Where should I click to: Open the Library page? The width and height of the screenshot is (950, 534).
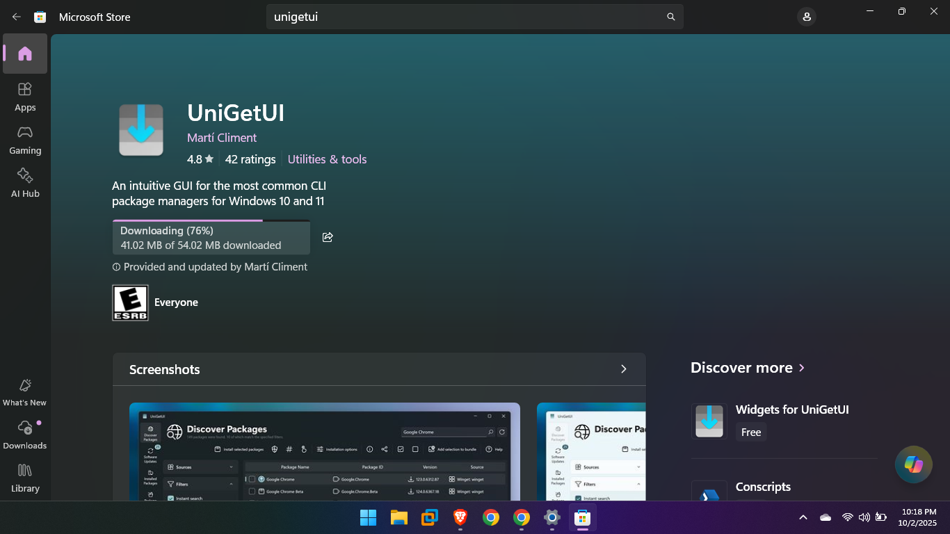pos(25,478)
